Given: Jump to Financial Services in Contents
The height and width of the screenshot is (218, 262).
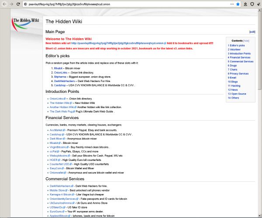Looking at the screenshot, I should pos(239,58).
